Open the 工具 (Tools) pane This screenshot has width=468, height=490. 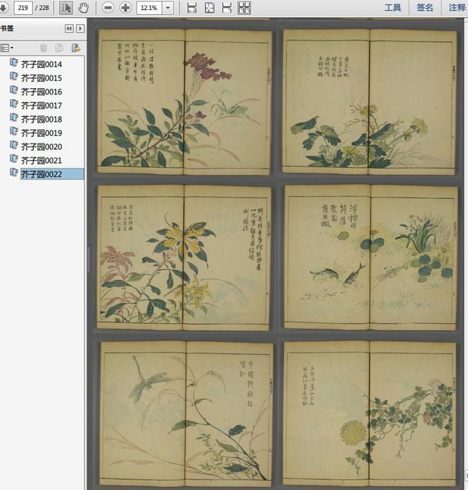[393, 8]
